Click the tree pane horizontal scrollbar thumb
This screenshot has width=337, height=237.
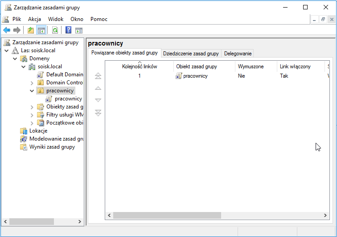click(x=32, y=221)
